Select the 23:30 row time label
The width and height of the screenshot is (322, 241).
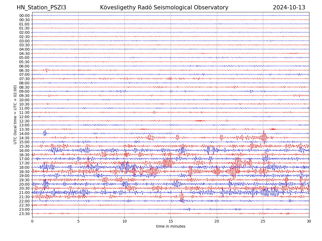tap(24, 214)
